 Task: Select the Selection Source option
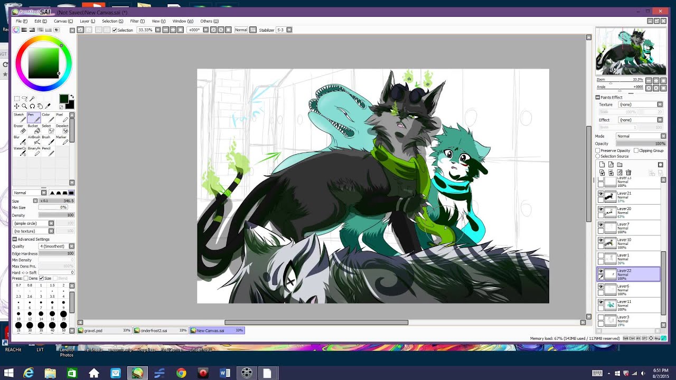(597, 156)
